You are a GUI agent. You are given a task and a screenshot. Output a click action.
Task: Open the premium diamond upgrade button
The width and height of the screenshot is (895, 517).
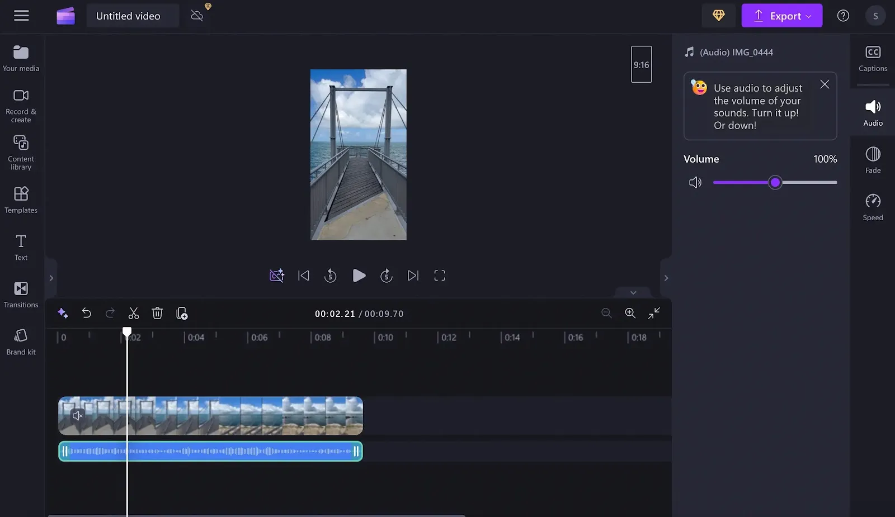719,16
